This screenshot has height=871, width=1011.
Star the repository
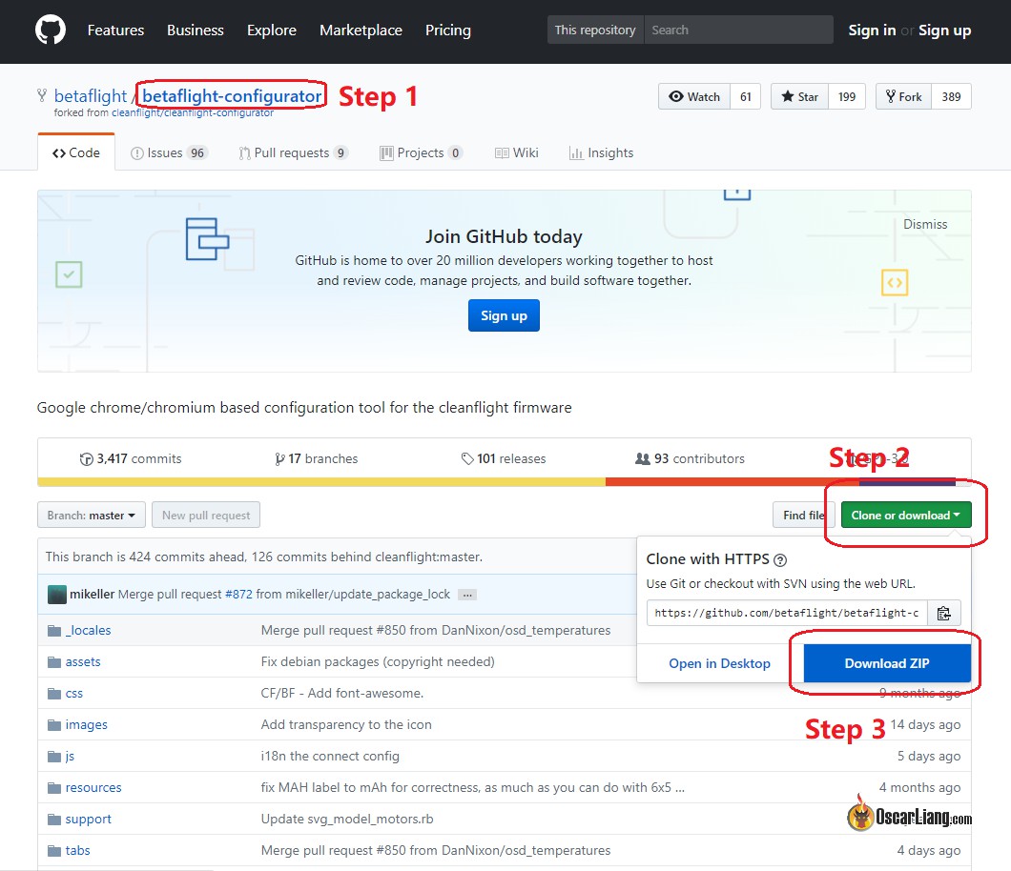tap(799, 96)
